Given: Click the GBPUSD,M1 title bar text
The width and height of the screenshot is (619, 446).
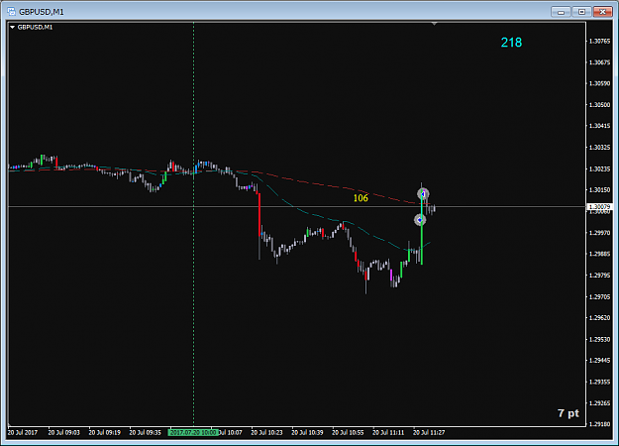Looking at the screenshot, I should coord(42,12).
